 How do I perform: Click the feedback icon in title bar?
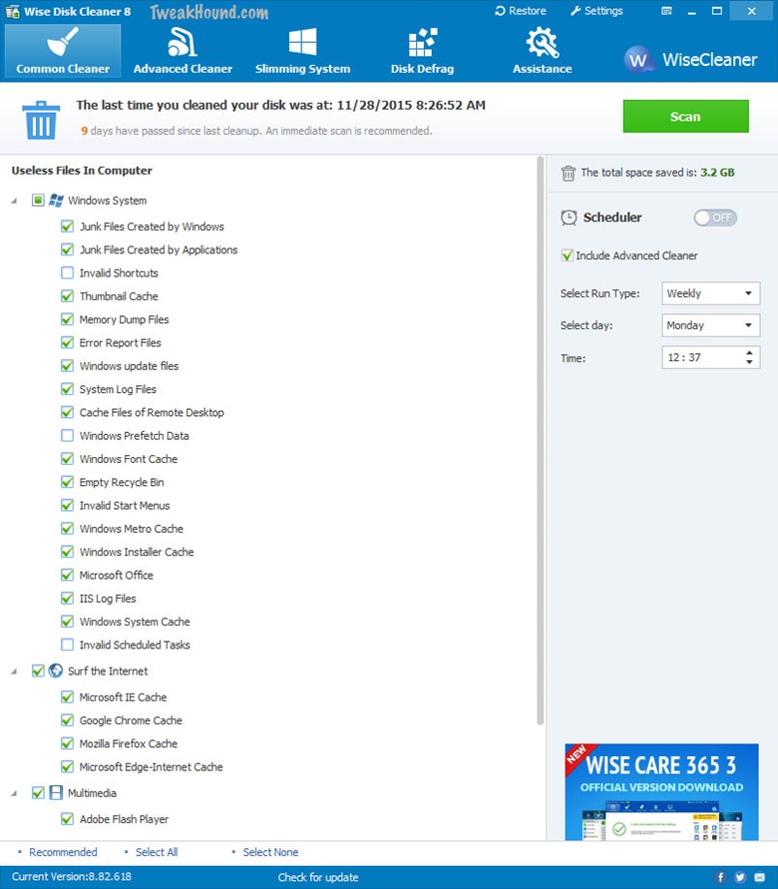point(666,11)
